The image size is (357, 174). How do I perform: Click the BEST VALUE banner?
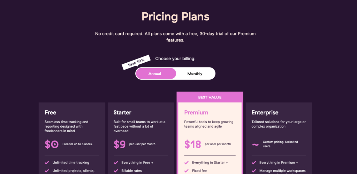coord(210,97)
